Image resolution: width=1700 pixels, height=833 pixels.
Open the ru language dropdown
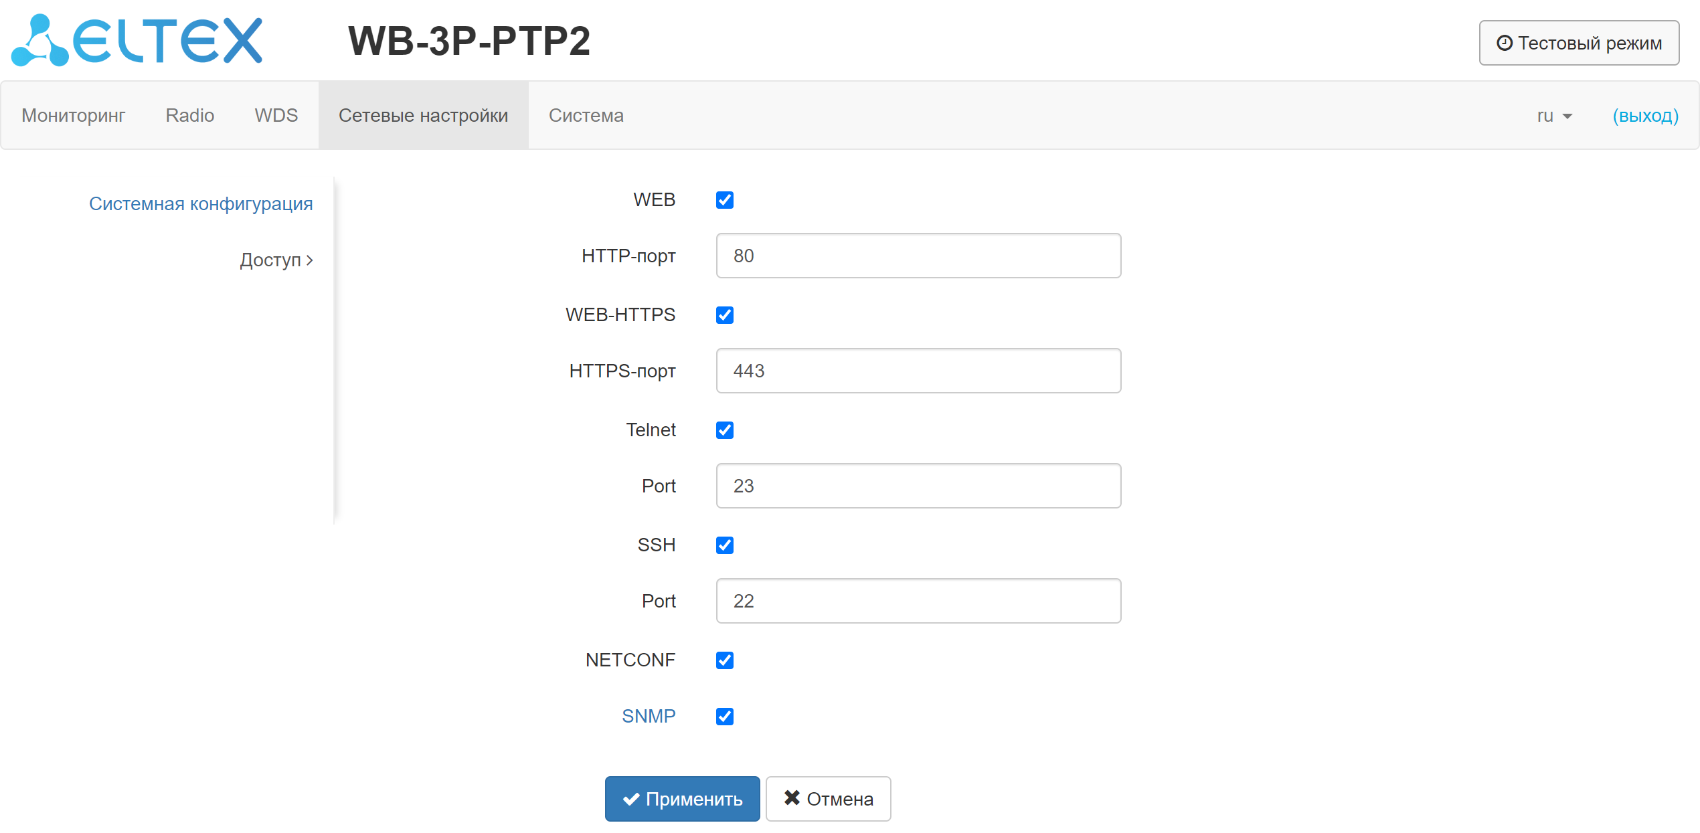(1553, 116)
